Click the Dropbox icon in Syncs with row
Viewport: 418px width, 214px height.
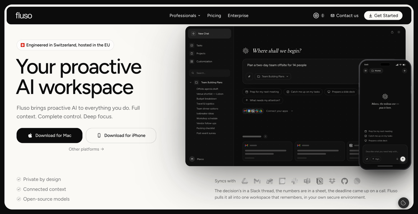click(332, 181)
